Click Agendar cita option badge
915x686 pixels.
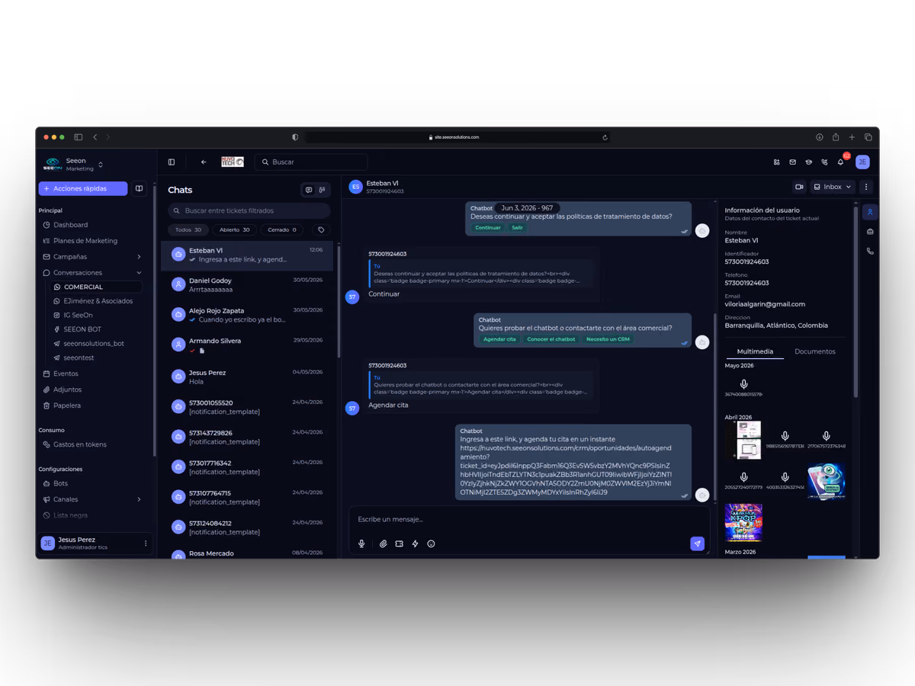[x=499, y=339]
